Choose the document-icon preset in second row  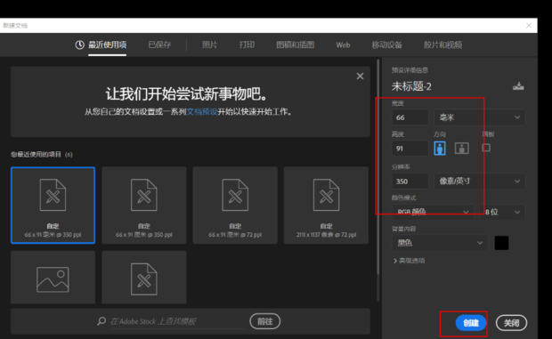click(144, 278)
